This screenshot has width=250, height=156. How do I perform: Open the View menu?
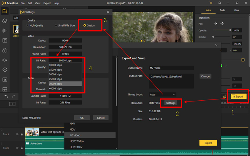38,3
